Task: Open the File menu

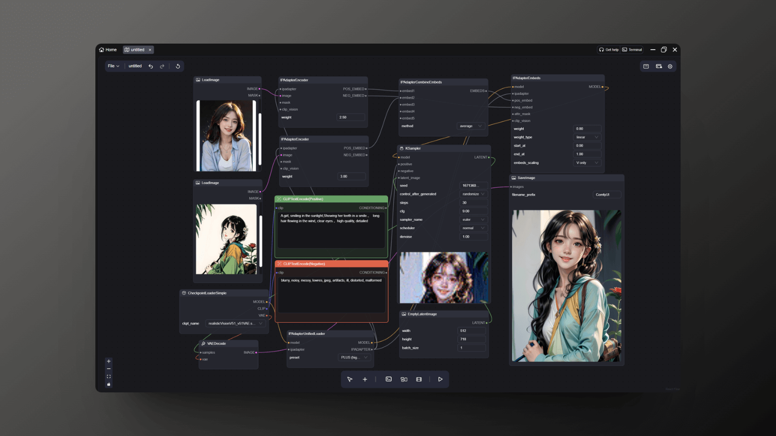Action: point(113,66)
